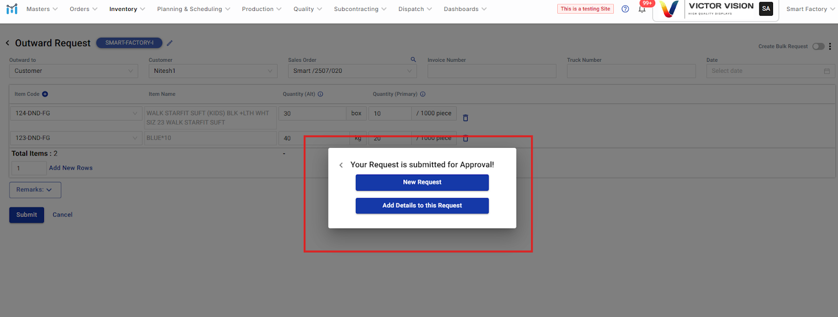This screenshot has width=838, height=317.
Task: Click Add Details to this Request button
Action: [422, 205]
